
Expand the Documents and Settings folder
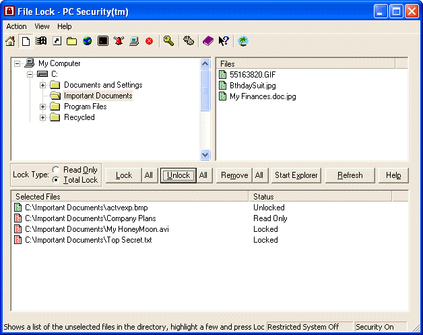point(43,85)
